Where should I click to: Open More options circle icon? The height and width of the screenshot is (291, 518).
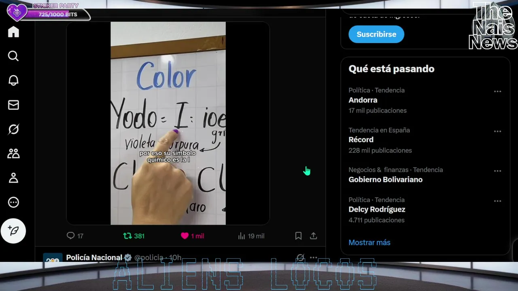pyautogui.click(x=13, y=202)
